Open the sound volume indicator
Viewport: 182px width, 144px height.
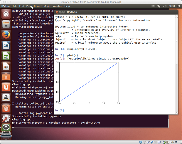click(164, 6)
